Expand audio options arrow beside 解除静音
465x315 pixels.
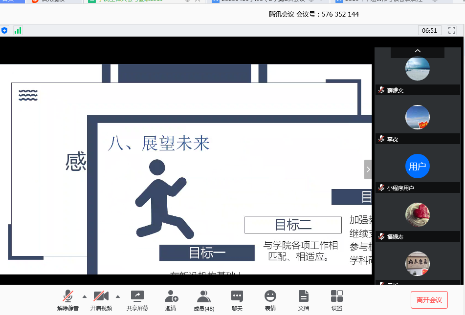[x=85, y=296]
